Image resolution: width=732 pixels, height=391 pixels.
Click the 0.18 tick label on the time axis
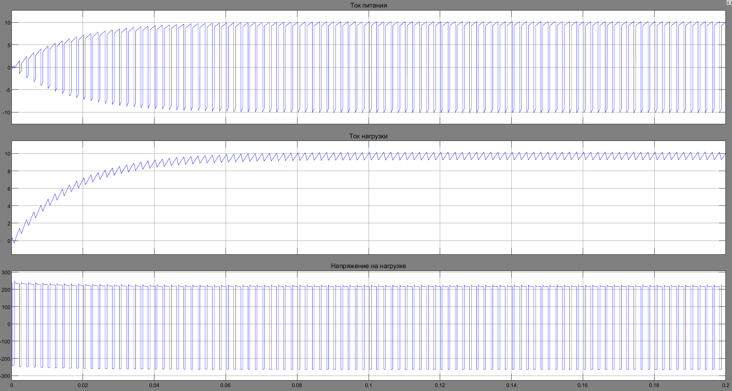coord(654,385)
